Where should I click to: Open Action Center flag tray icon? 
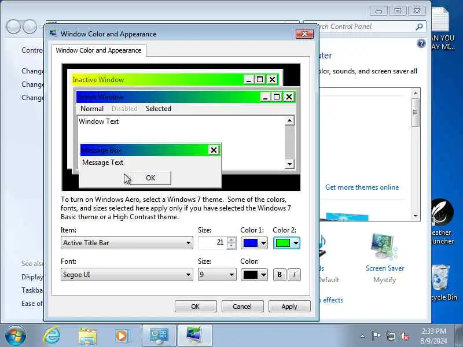[x=376, y=336]
